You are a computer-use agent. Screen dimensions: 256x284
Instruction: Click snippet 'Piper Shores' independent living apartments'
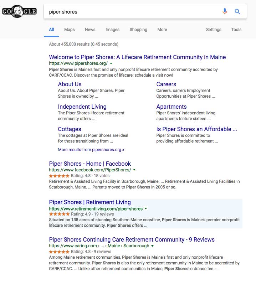(186, 116)
